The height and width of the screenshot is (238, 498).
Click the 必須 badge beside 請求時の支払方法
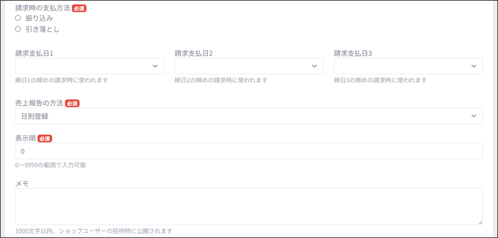(x=79, y=8)
